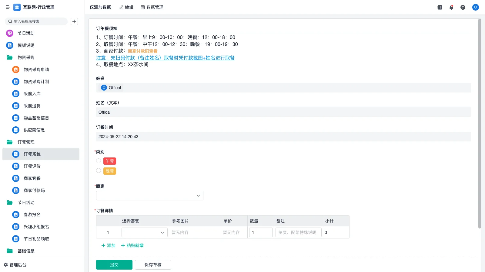Open 商家付款码 from the sidebar

(x=35, y=190)
